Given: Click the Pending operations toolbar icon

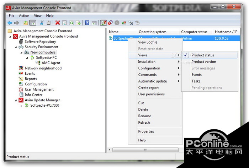Looking at the screenshot, I should pyautogui.click(x=137, y=23).
